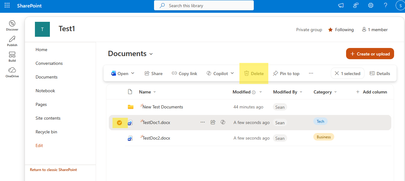The width and height of the screenshot is (405, 181).
Task: Click Copilot in the command bar
Action: coord(217,73)
